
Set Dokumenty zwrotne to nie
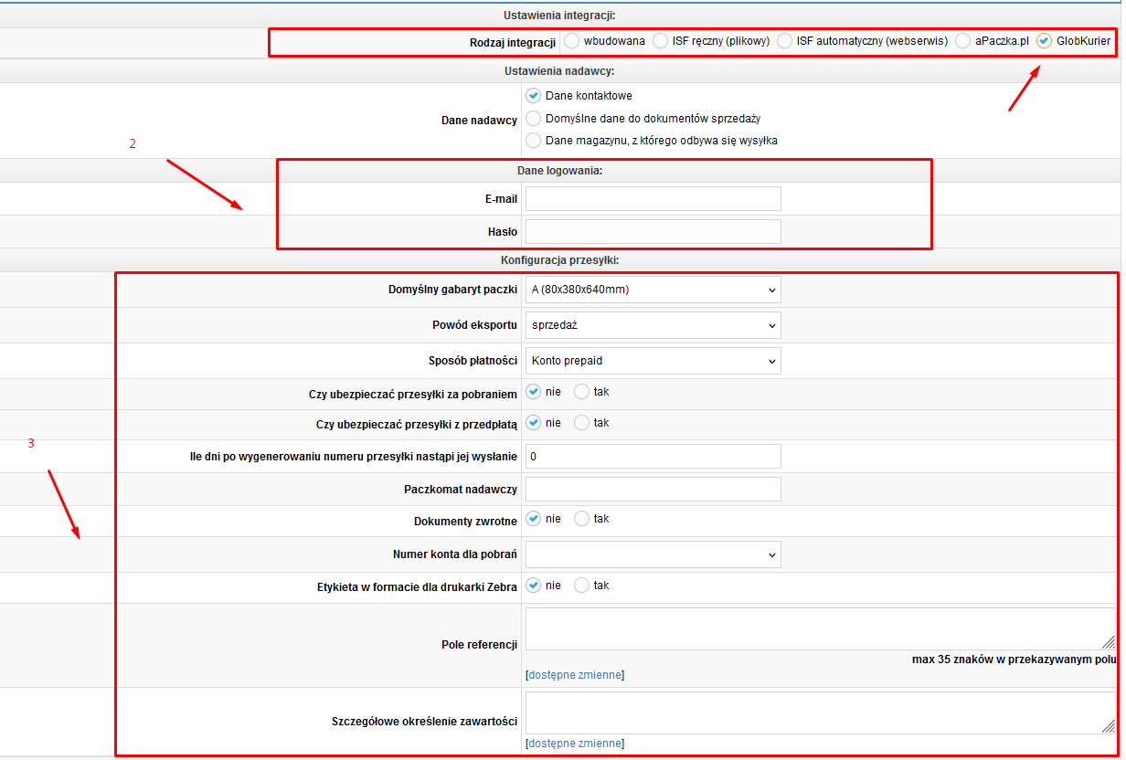tap(534, 519)
